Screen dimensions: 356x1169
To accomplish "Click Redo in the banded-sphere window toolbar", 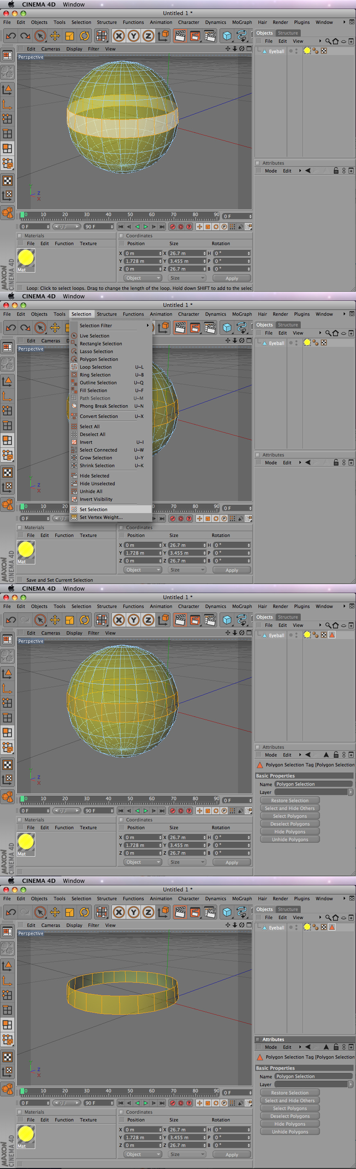I will (x=25, y=36).
